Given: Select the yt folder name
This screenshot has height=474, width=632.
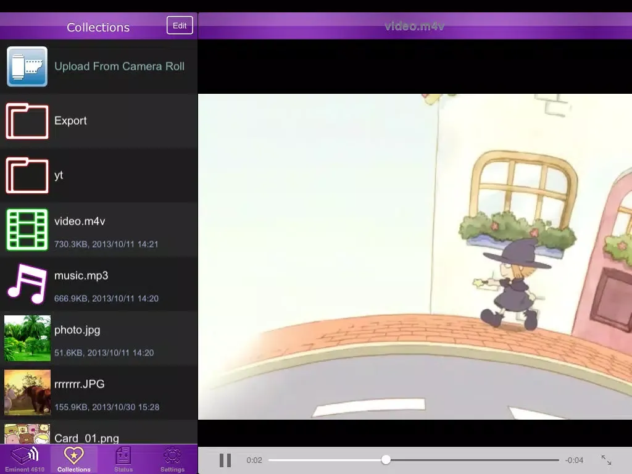Looking at the screenshot, I should [59, 175].
